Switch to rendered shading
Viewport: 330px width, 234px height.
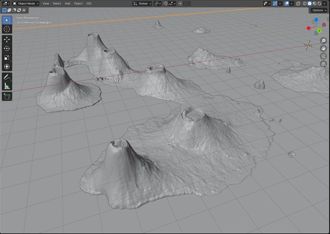(x=320, y=4)
